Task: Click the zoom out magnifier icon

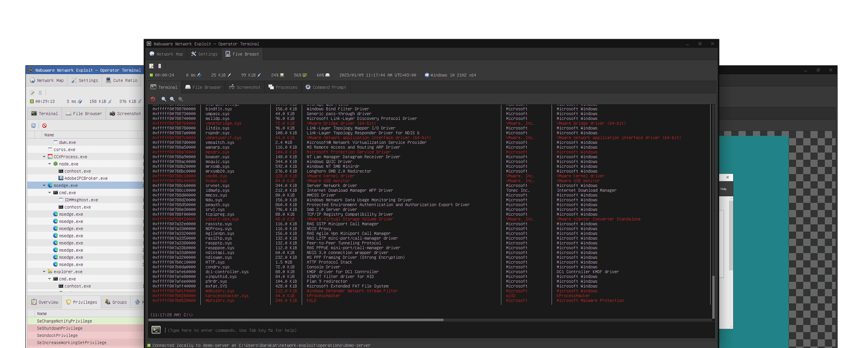Action: (x=172, y=99)
